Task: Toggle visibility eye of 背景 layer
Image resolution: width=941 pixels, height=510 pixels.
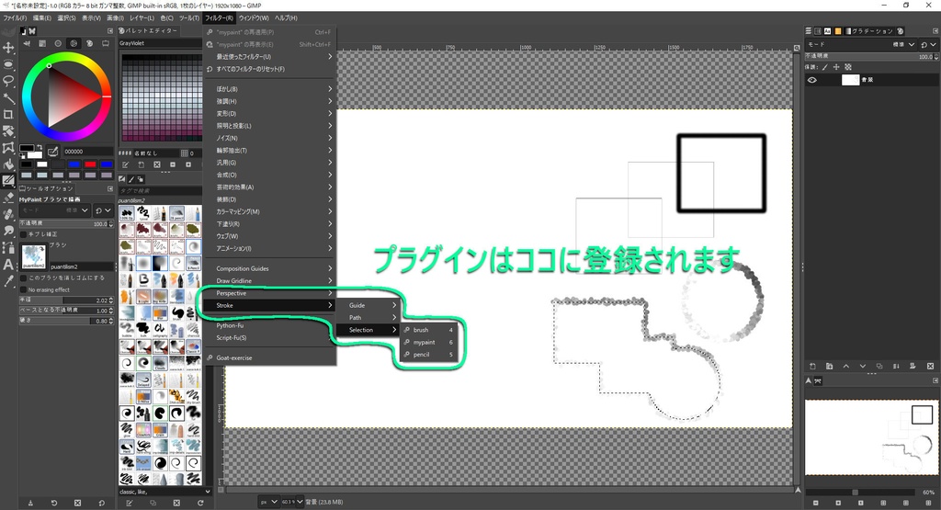Action: click(812, 80)
